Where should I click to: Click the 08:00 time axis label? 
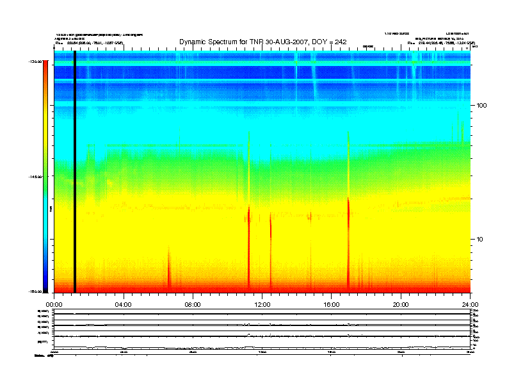[x=193, y=305]
